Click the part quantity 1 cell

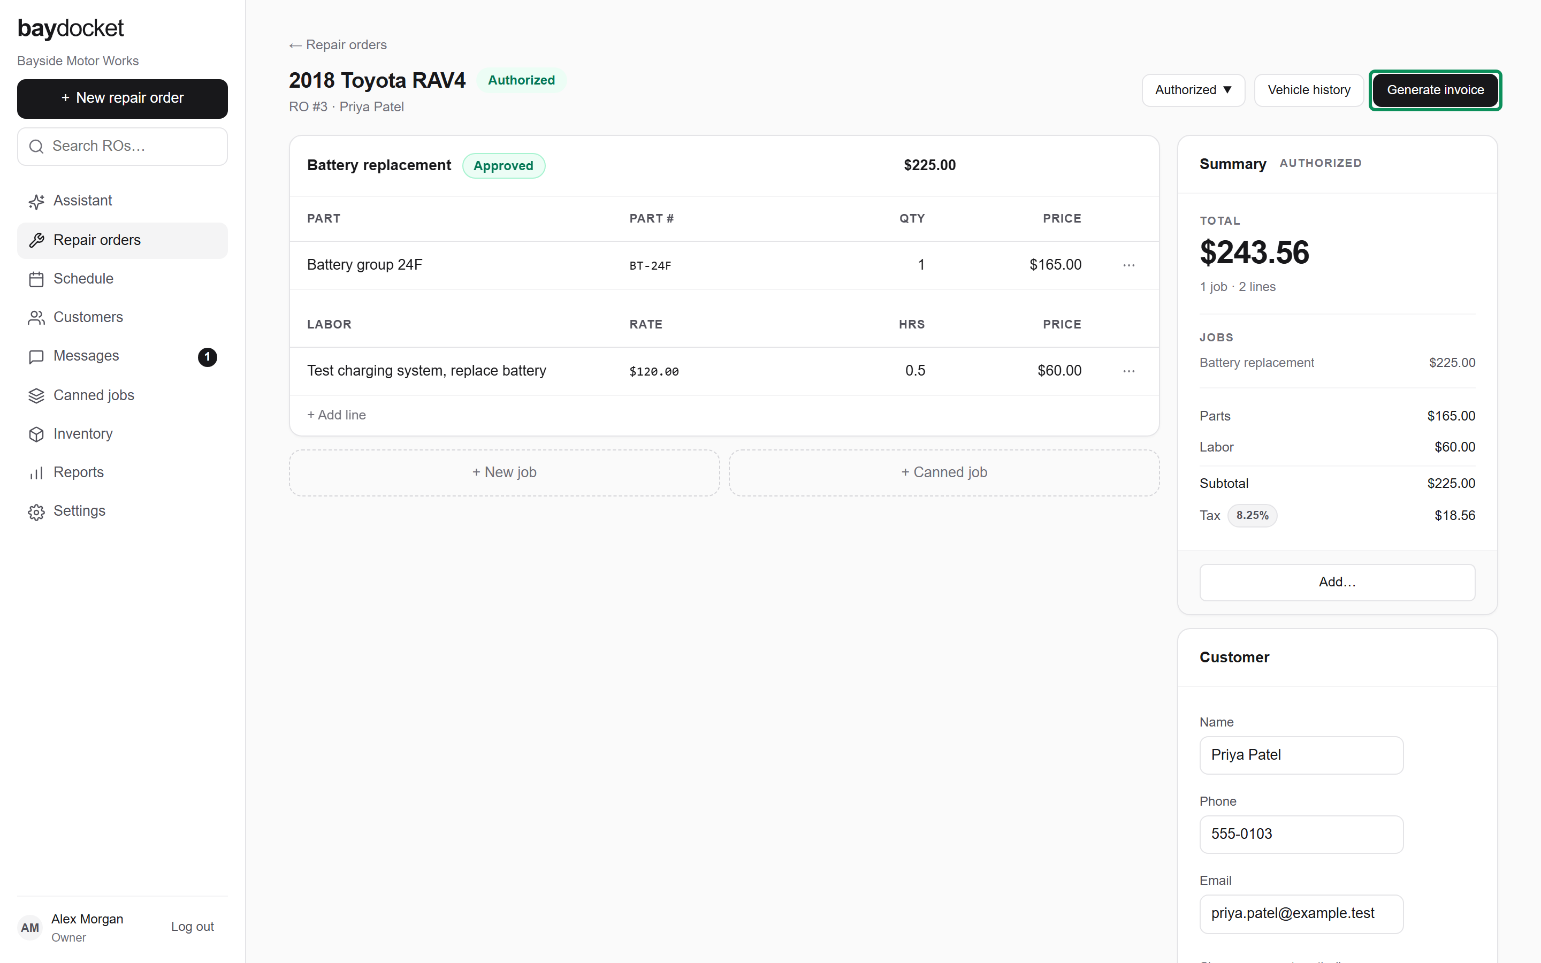[921, 264]
